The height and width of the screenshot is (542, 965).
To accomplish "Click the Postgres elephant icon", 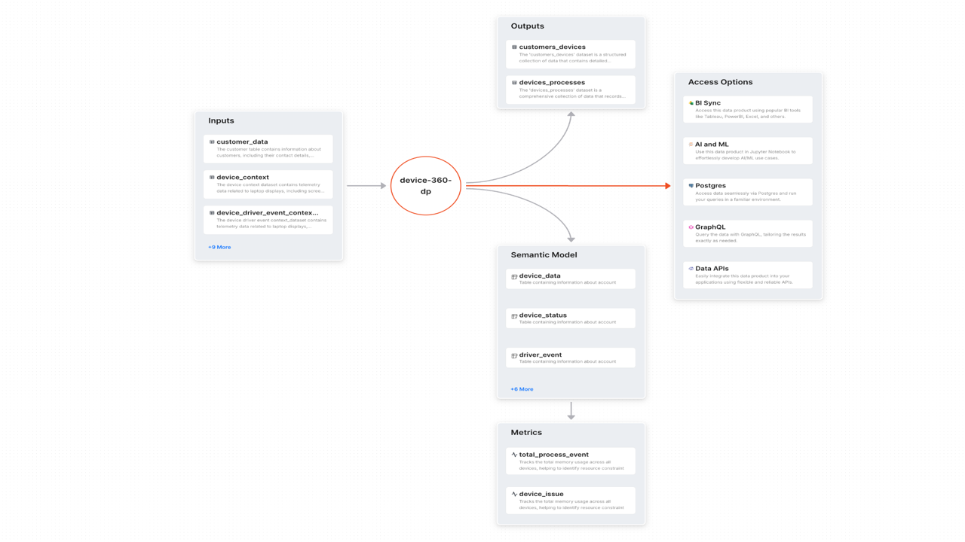I will tap(691, 186).
